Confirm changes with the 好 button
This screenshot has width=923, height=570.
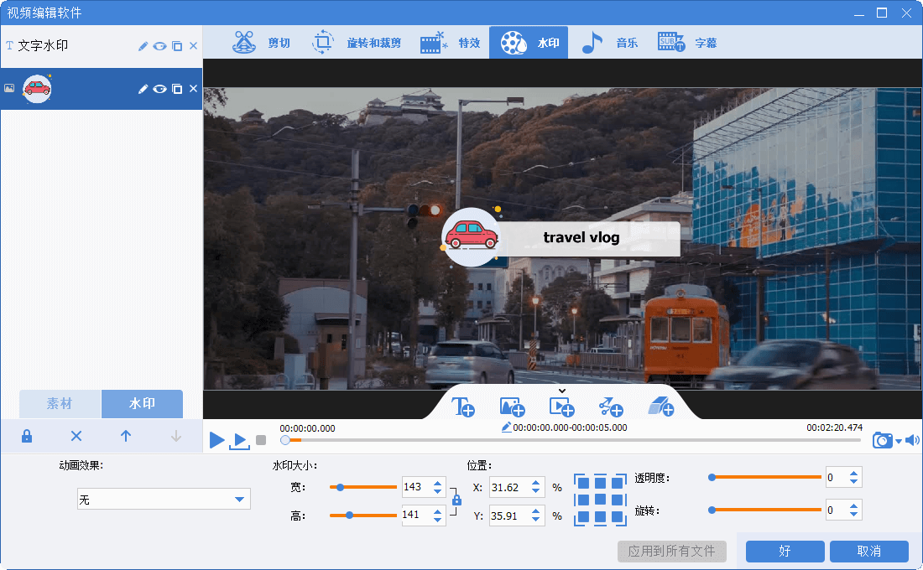tap(785, 551)
